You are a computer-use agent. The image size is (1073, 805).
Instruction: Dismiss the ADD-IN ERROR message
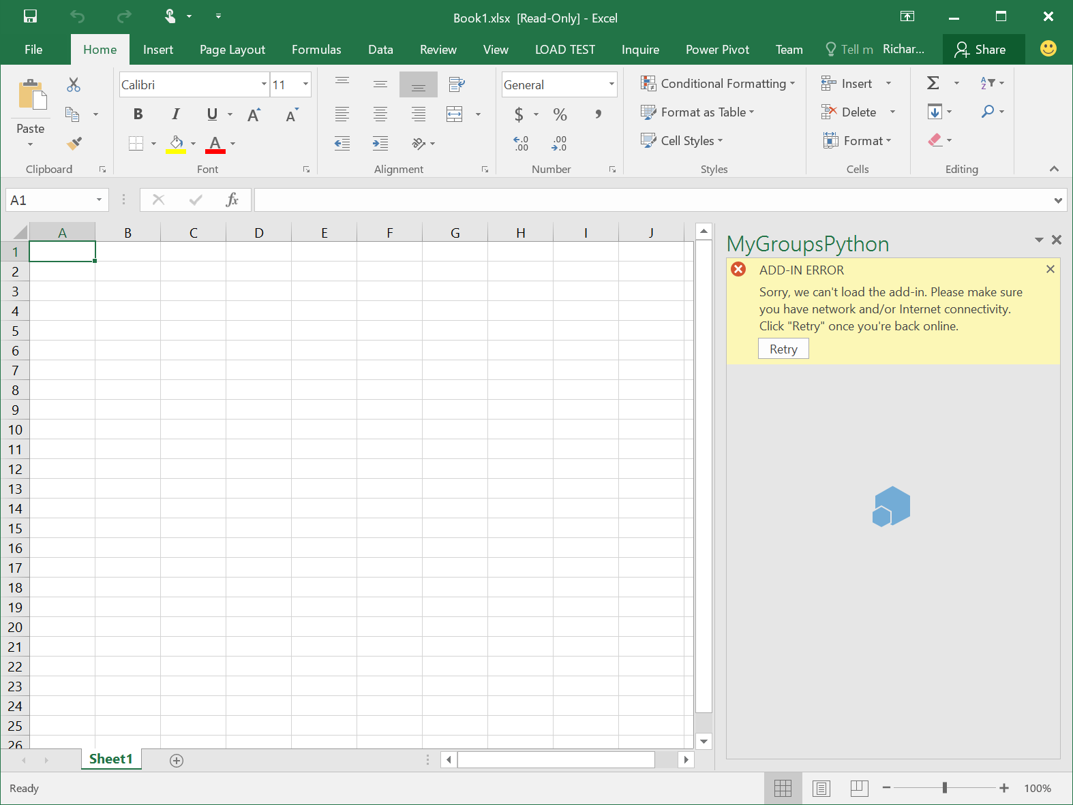click(x=1051, y=269)
